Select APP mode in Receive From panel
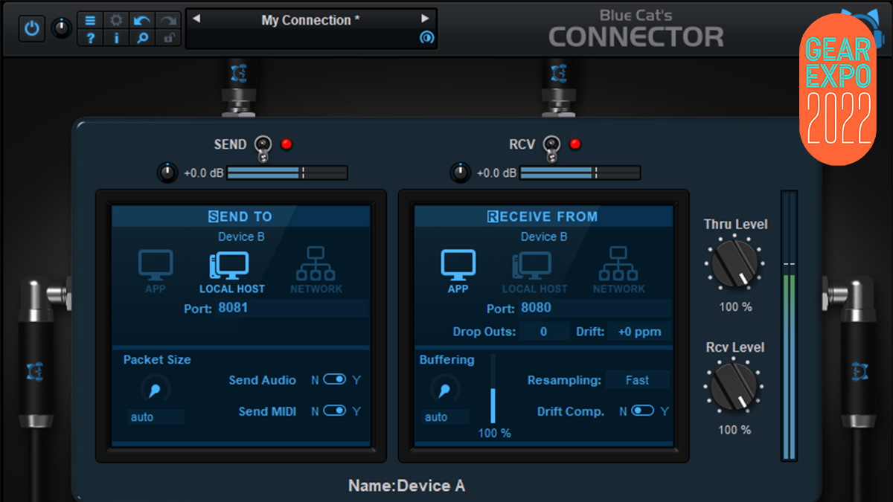Viewport: 893px width, 502px height. click(458, 271)
